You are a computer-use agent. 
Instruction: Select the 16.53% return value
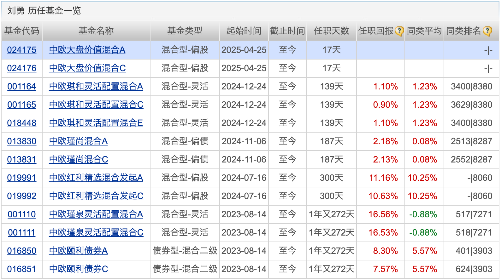pyautogui.click(x=383, y=232)
